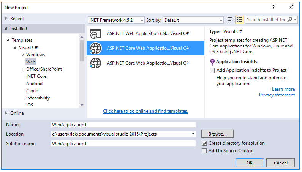This screenshot has width=302, height=172.
Task: Select the Windows category label
Action: point(35,55)
